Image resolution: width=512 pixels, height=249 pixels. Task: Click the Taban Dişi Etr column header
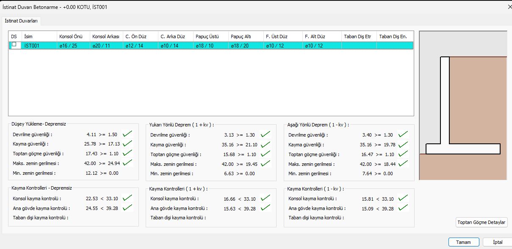[x=359, y=37]
